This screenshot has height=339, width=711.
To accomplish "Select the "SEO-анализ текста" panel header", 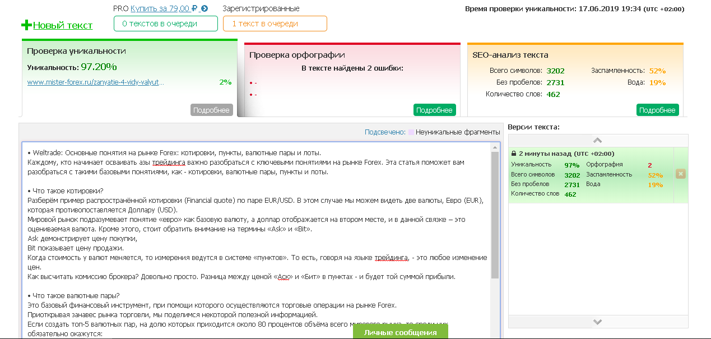I will [510, 55].
